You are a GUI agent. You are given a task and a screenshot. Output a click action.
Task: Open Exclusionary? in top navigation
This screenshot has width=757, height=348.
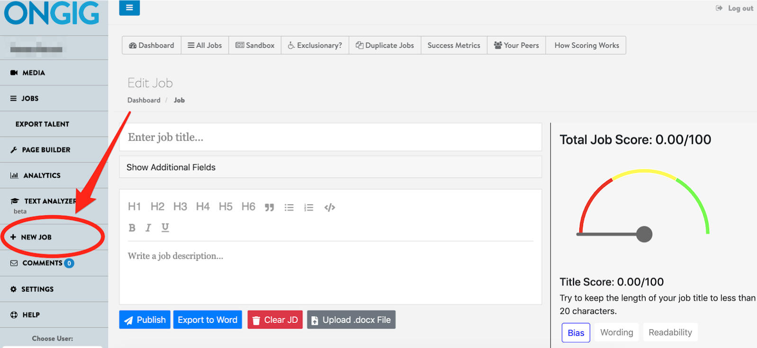pyautogui.click(x=315, y=45)
